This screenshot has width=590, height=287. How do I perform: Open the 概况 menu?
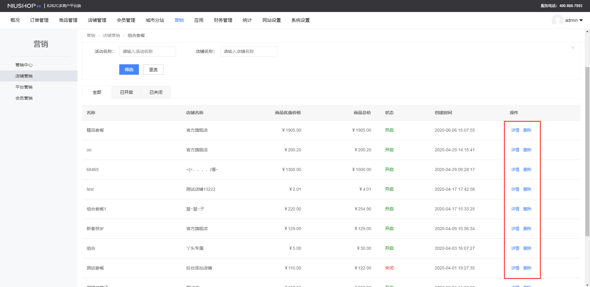[x=15, y=20]
